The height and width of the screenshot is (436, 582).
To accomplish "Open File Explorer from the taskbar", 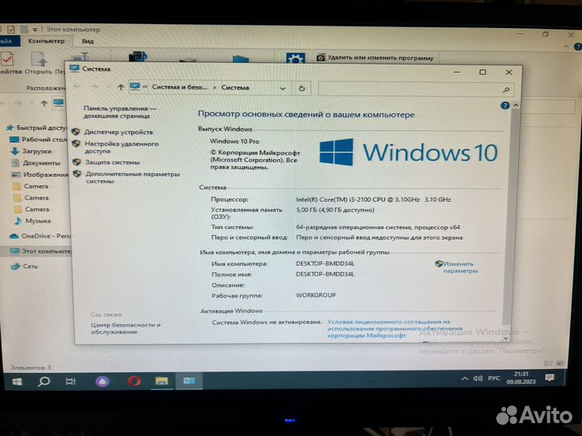I will (x=161, y=381).
